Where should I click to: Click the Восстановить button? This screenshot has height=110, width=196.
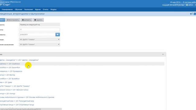(13, 20)
